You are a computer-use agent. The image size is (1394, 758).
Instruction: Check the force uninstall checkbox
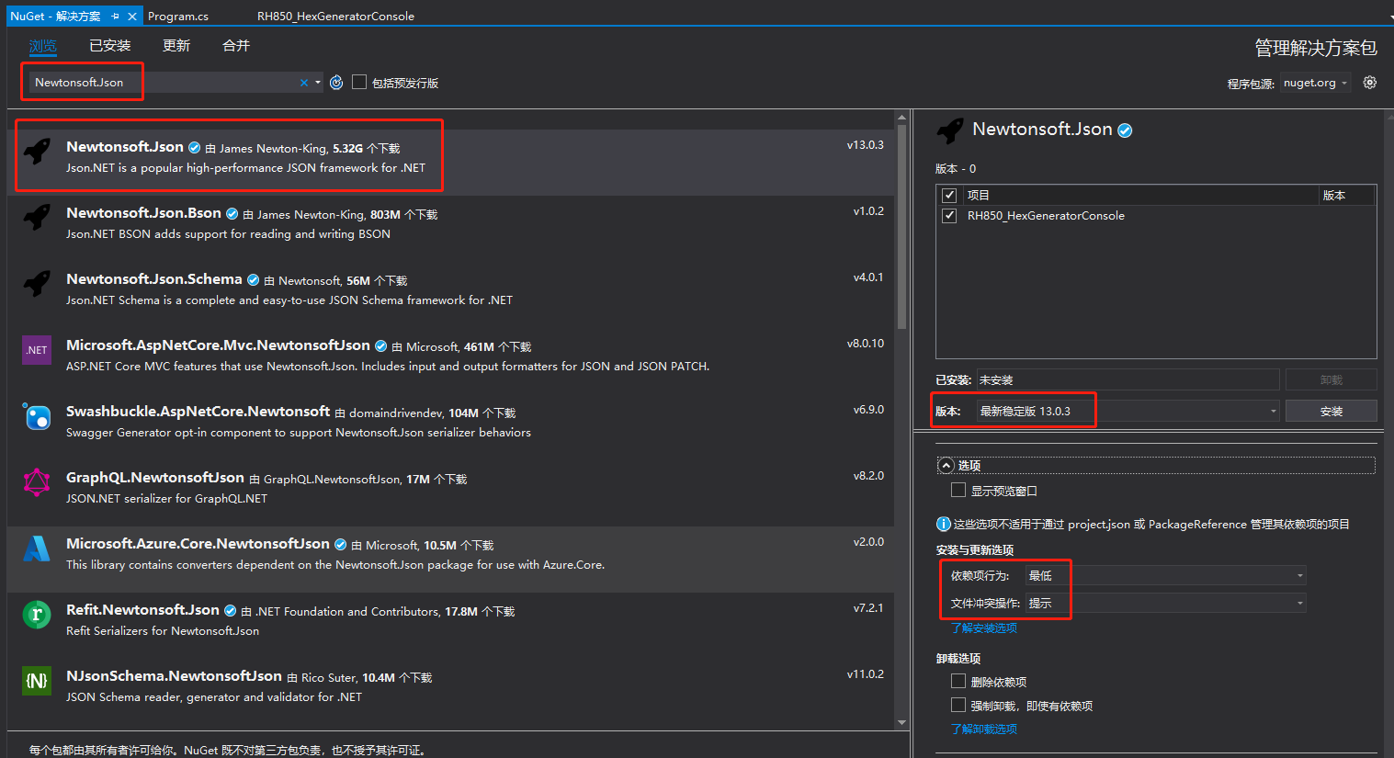(958, 705)
